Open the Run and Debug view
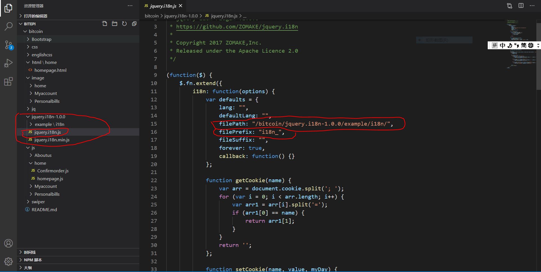This screenshot has width=541, height=272. pyautogui.click(x=8, y=63)
